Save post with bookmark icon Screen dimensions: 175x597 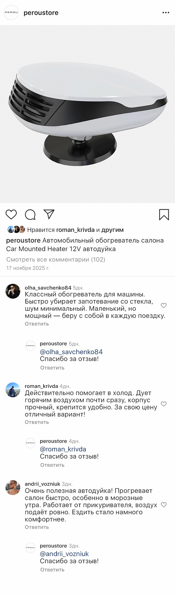pyautogui.click(x=164, y=215)
